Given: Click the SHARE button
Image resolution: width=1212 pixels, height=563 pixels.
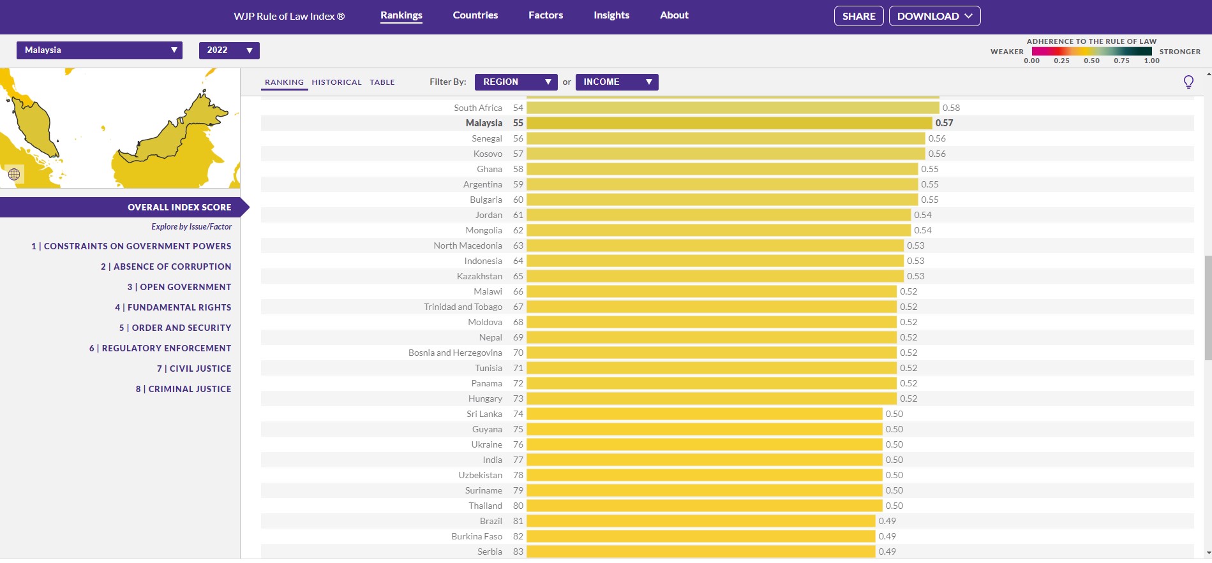Looking at the screenshot, I should point(858,16).
